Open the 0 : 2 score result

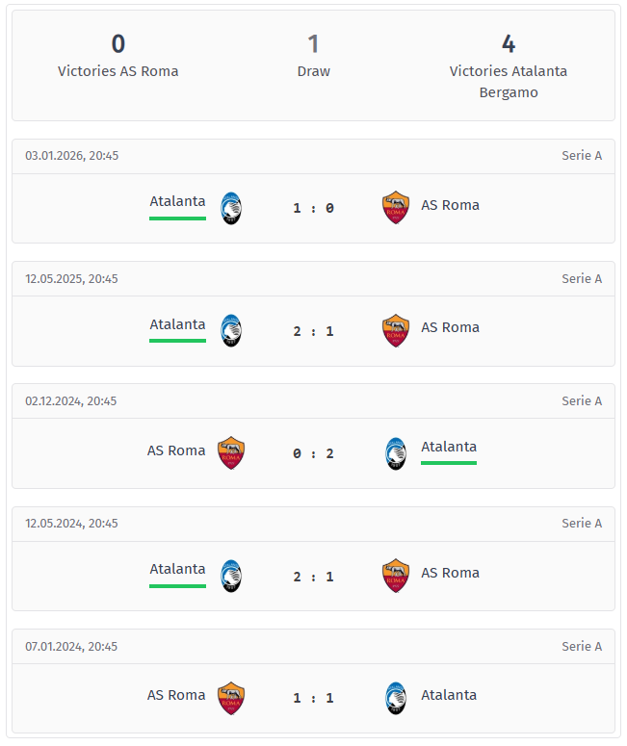[313, 453]
